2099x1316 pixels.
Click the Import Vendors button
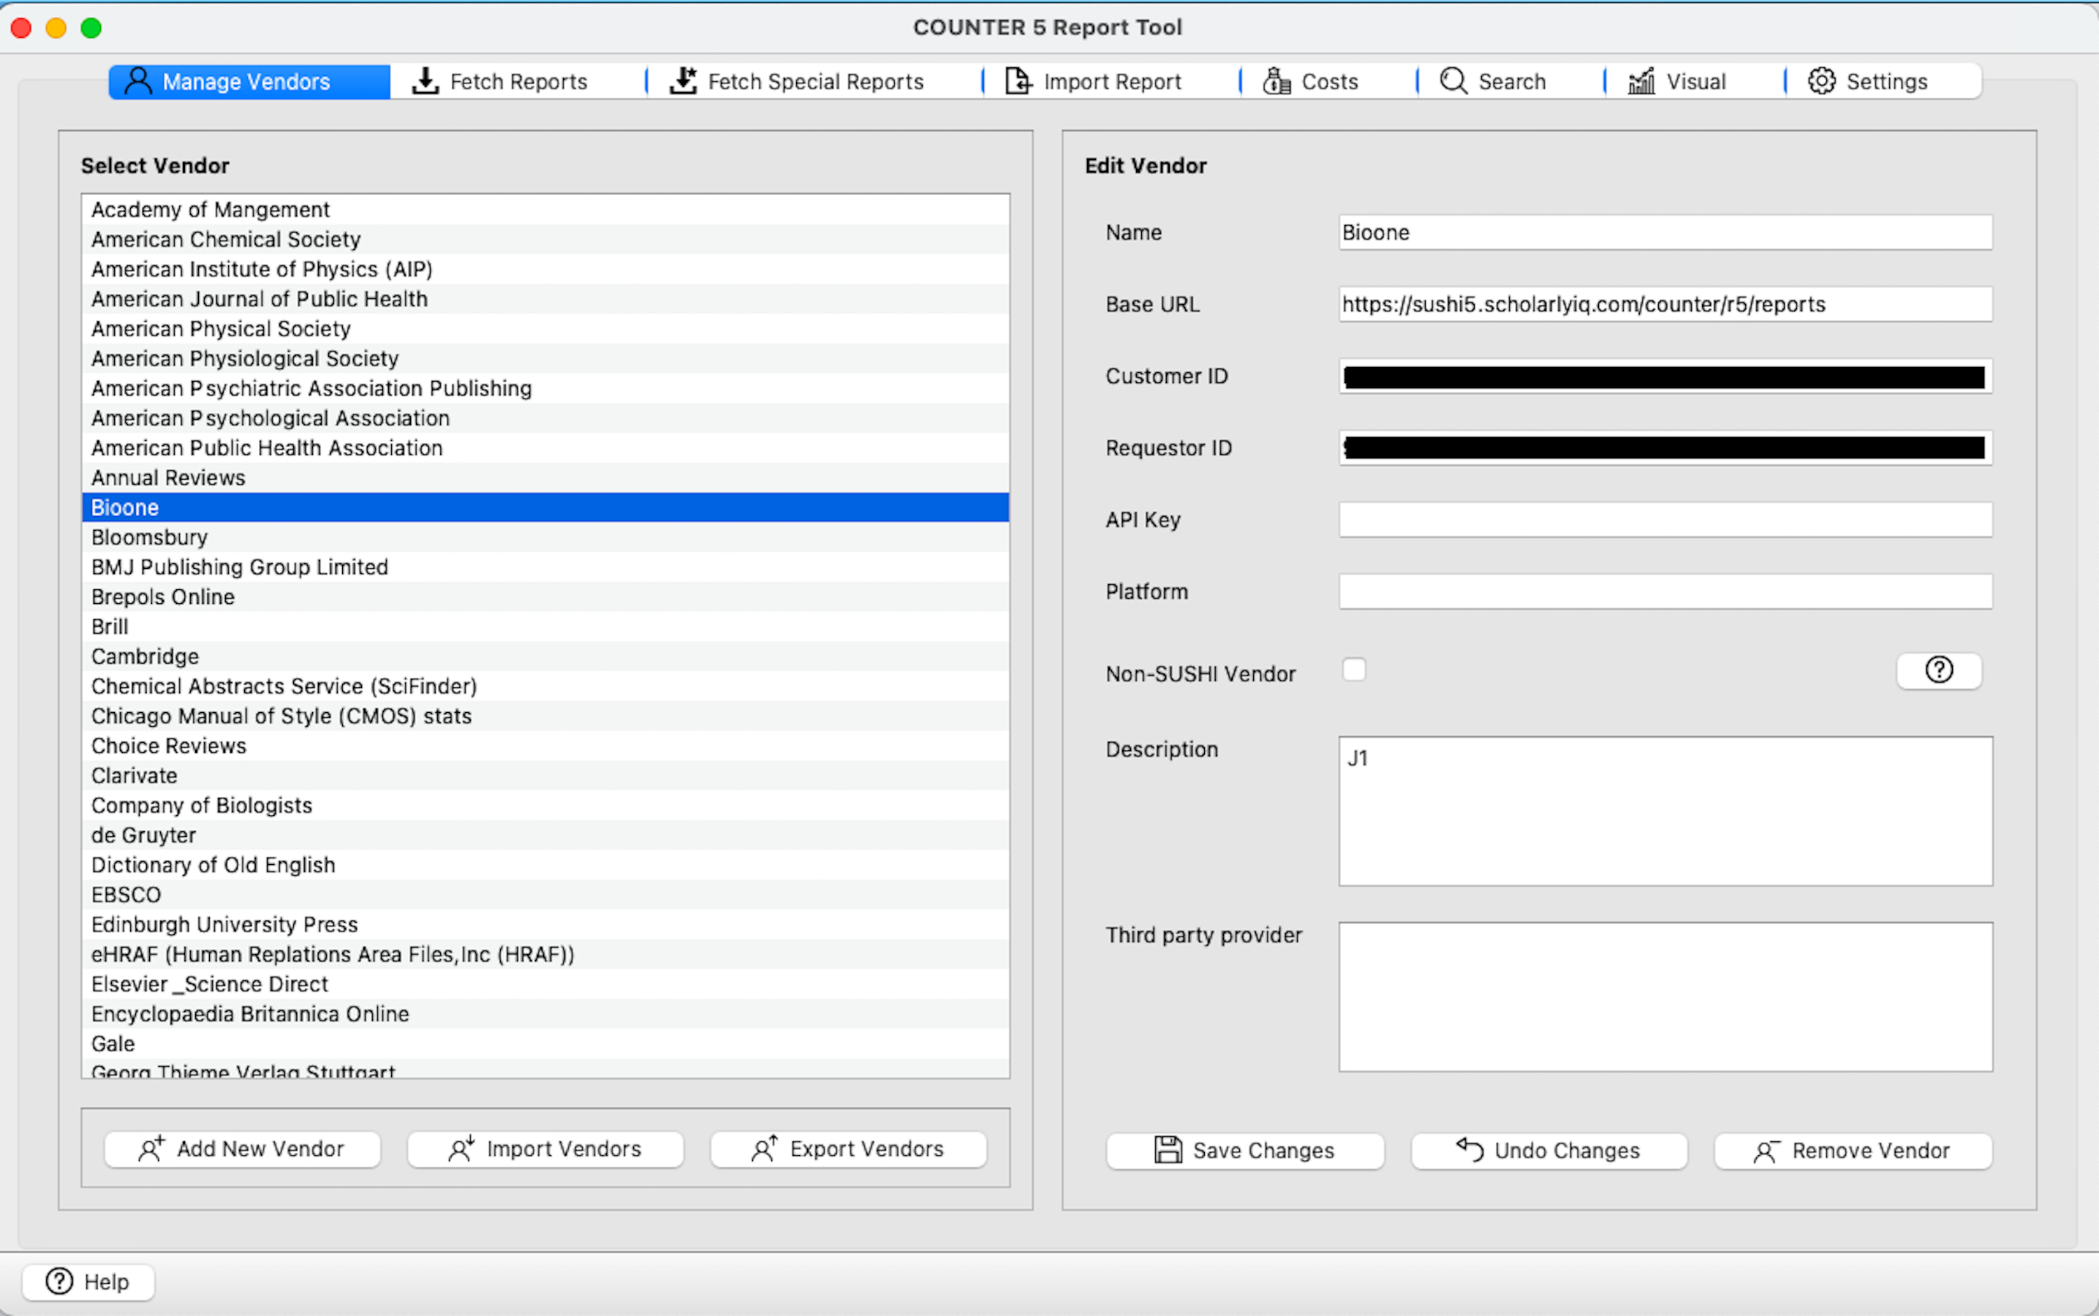(x=545, y=1149)
